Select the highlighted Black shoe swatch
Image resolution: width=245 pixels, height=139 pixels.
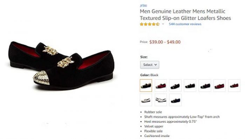[146, 85]
